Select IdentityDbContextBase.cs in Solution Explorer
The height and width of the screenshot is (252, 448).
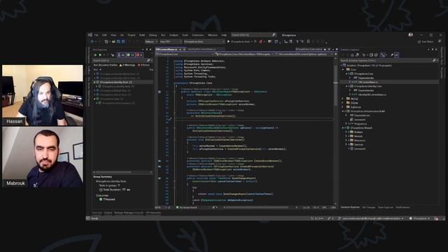pyautogui.click(x=372, y=94)
